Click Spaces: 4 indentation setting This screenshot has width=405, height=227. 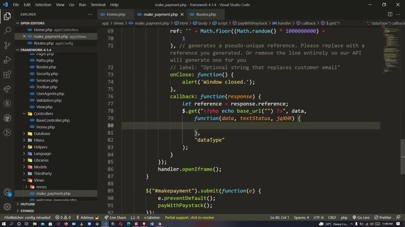coord(301,218)
